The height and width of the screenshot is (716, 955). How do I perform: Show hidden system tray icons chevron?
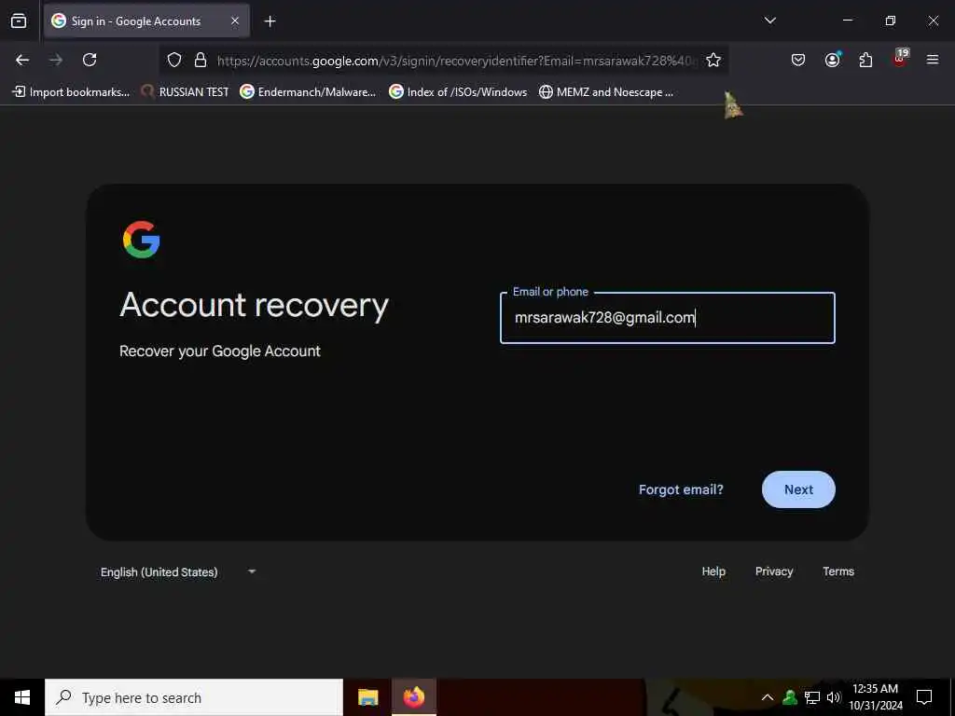(x=768, y=697)
